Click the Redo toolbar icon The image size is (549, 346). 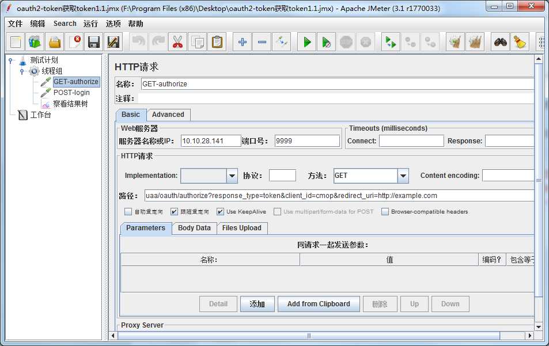158,42
